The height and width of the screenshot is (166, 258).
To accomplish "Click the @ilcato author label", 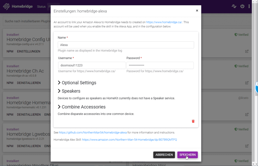I will coord(243,98).
